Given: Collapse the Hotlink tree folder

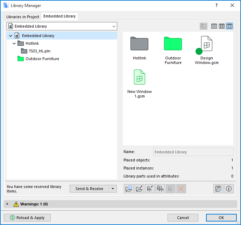Looking at the screenshot, I should pyautogui.click(x=14, y=43).
